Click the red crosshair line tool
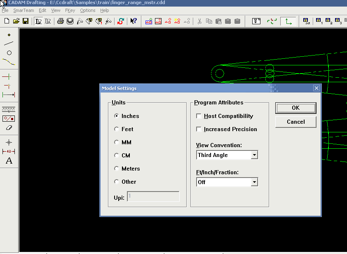Viewport: 347px width, 254px height. point(7,76)
